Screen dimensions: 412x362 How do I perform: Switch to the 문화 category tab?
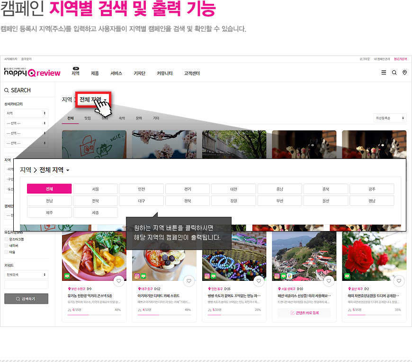click(139, 118)
